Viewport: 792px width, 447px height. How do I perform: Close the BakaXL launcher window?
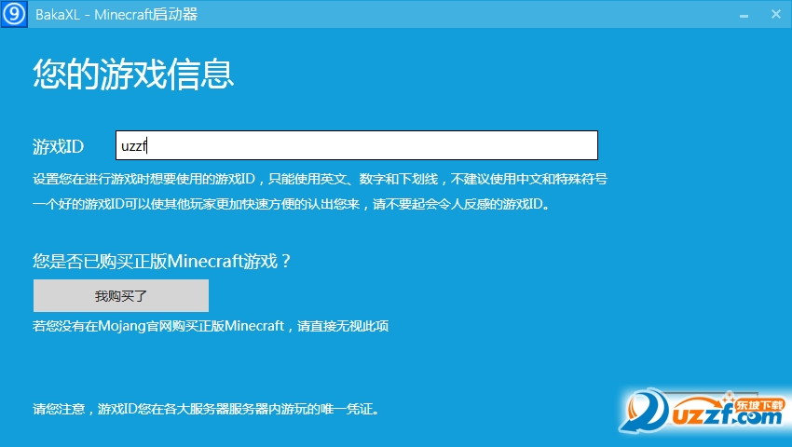pyautogui.click(x=776, y=14)
